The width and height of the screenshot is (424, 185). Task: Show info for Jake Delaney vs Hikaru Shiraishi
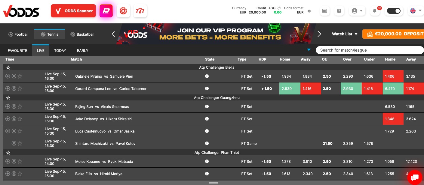pos(207,119)
